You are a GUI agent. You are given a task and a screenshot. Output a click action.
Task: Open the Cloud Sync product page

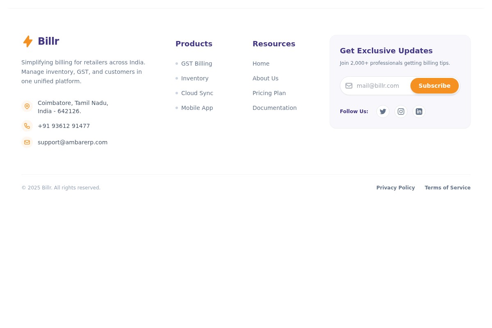[x=197, y=93]
